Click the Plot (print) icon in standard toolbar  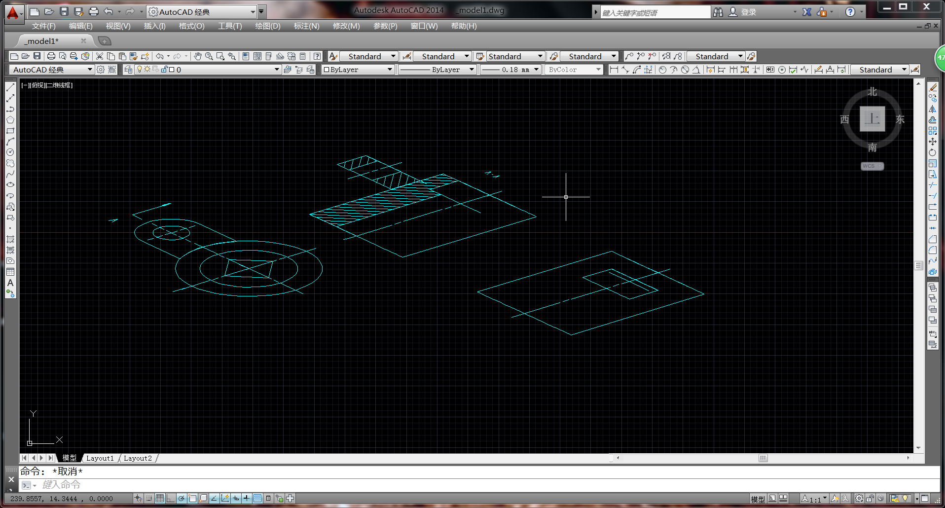tap(51, 56)
